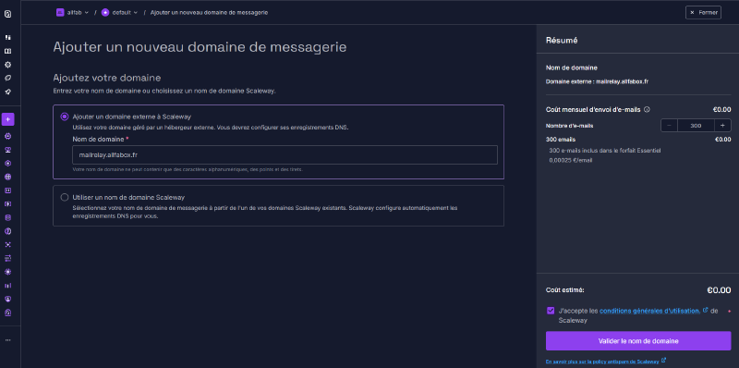Viewport: 739px width, 368px height.
Task: Open the documentation book icon in sidebar
Action: click(7, 51)
